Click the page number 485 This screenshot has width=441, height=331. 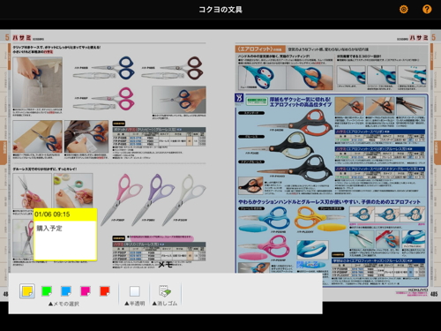[434, 294]
